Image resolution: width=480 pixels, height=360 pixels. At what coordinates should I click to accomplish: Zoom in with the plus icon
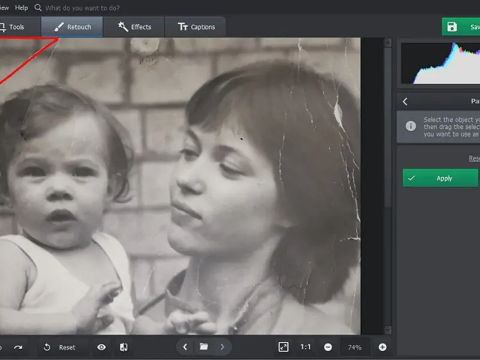click(x=382, y=347)
